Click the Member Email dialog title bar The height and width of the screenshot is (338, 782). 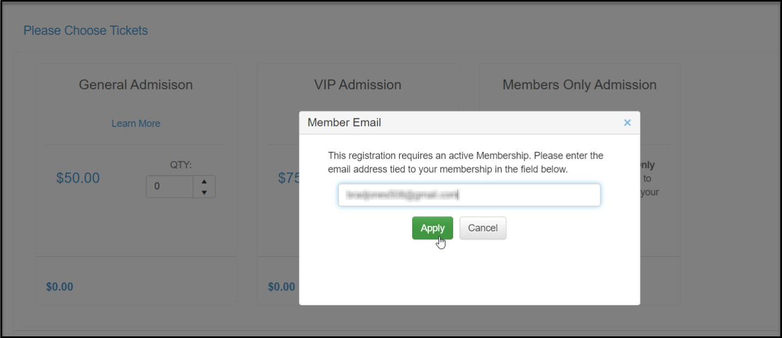pos(470,123)
